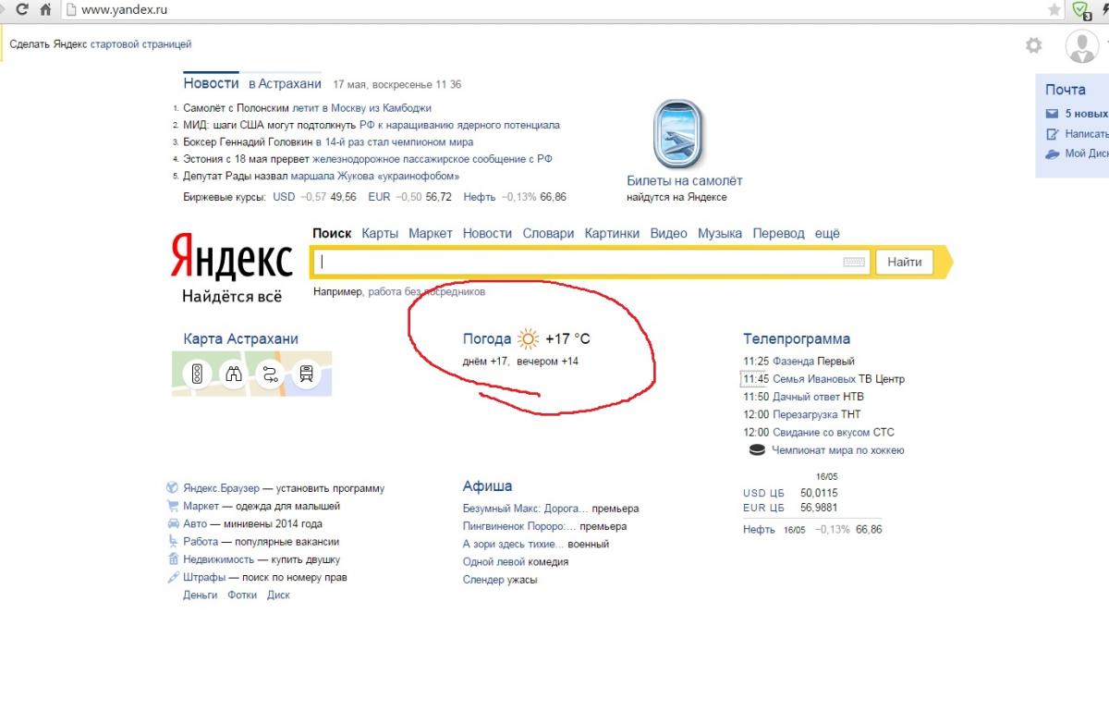
Task: Switch to Картинки search tab
Action: [x=612, y=234]
